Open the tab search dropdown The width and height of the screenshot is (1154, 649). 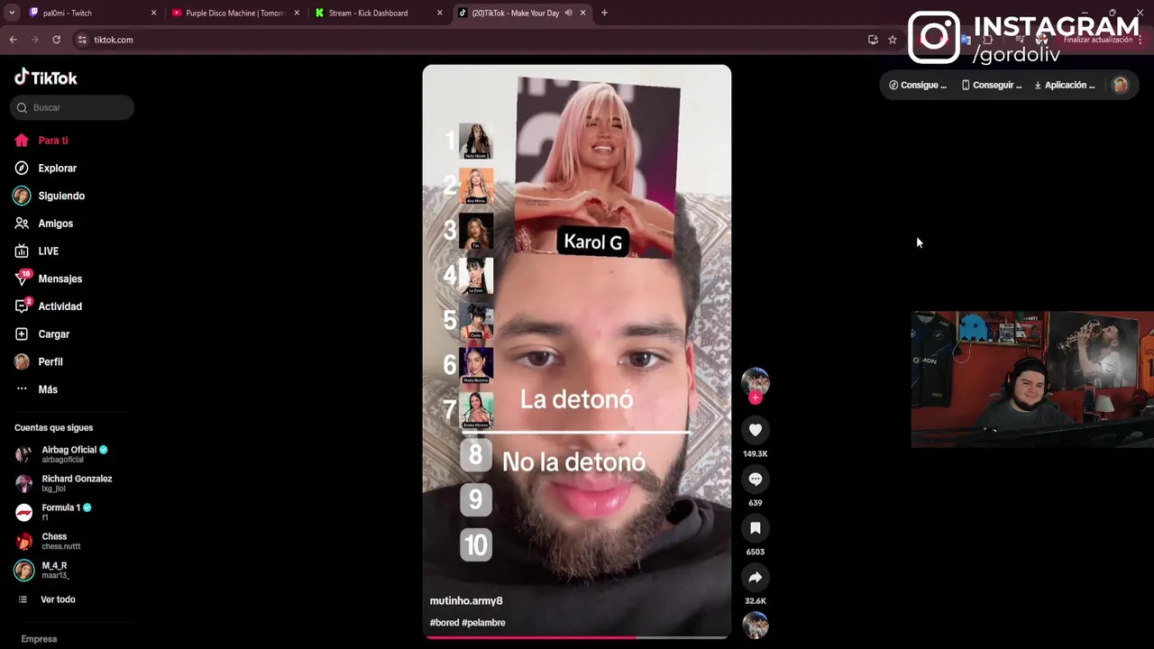(12, 13)
